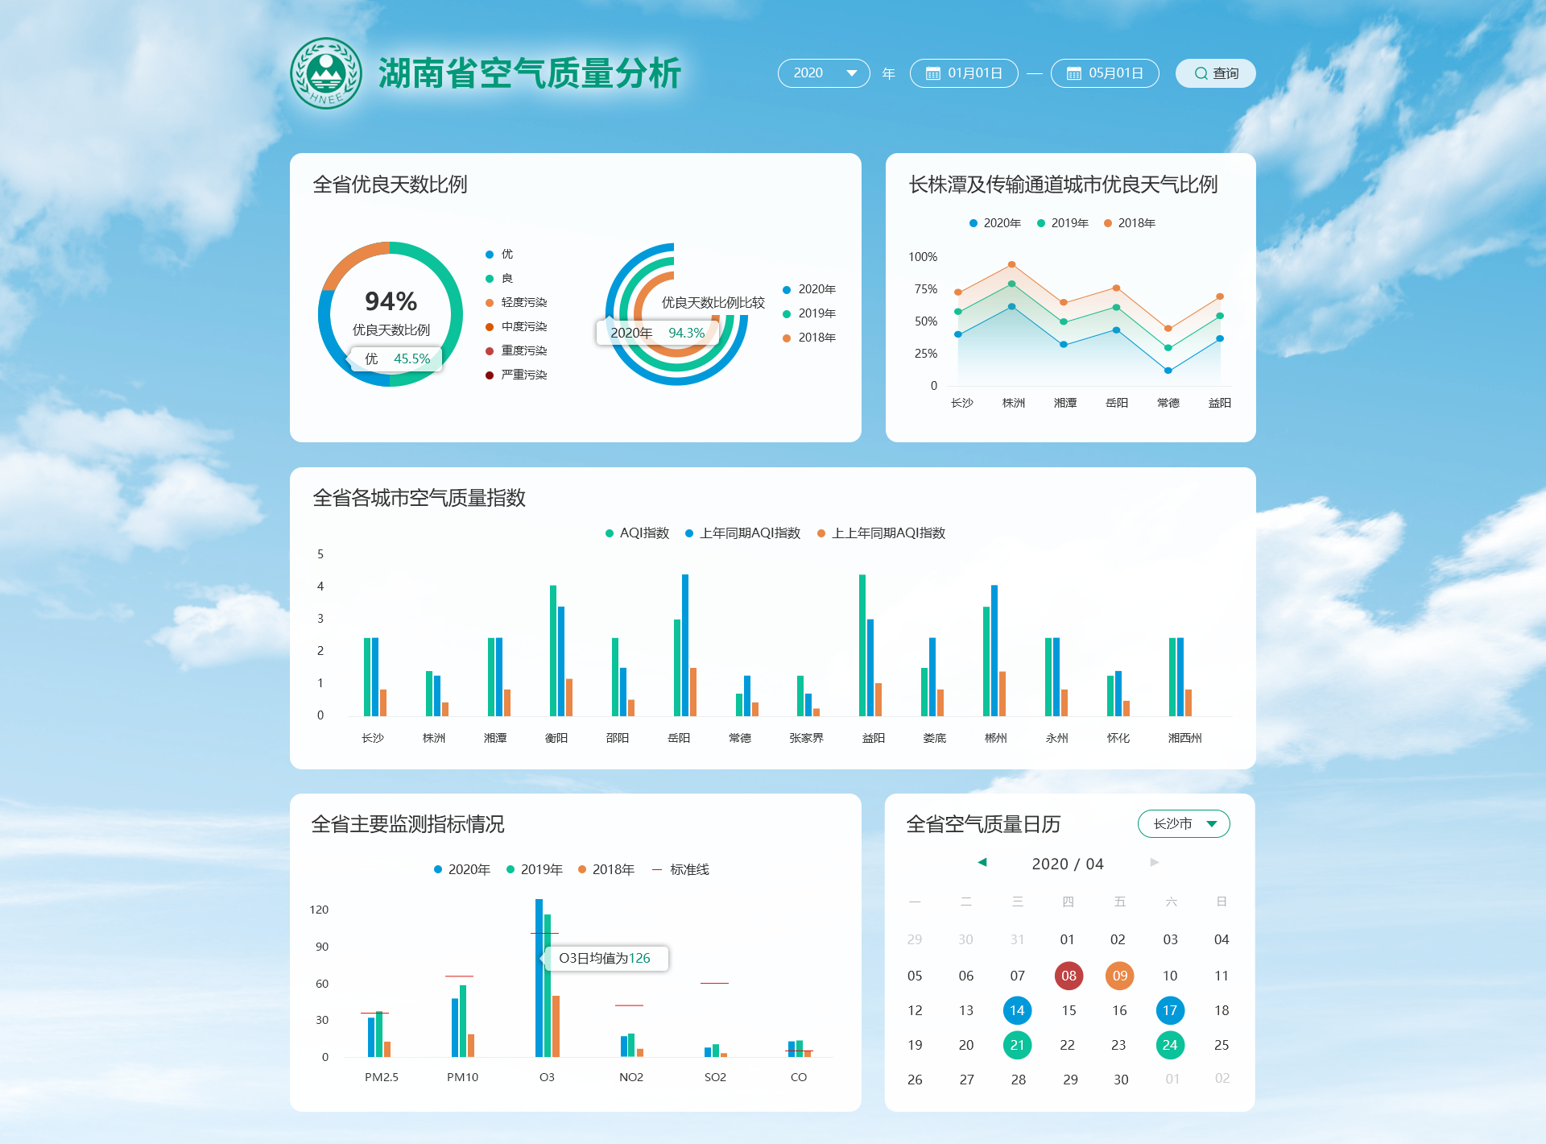Go to the previous calendar month
The width and height of the screenshot is (1546, 1144).
[982, 863]
